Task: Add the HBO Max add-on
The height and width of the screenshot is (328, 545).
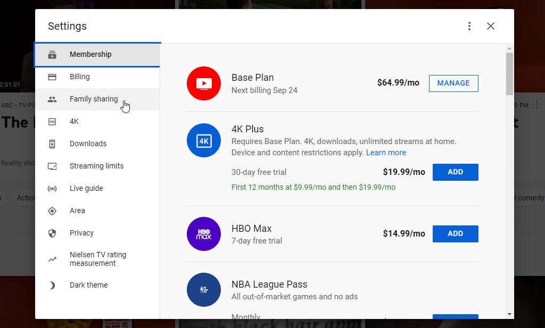Action: [455, 233]
